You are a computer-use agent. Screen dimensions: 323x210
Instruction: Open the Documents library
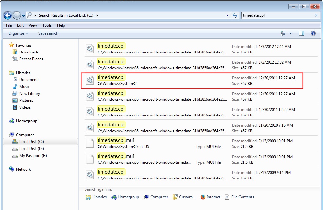(x=29, y=80)
